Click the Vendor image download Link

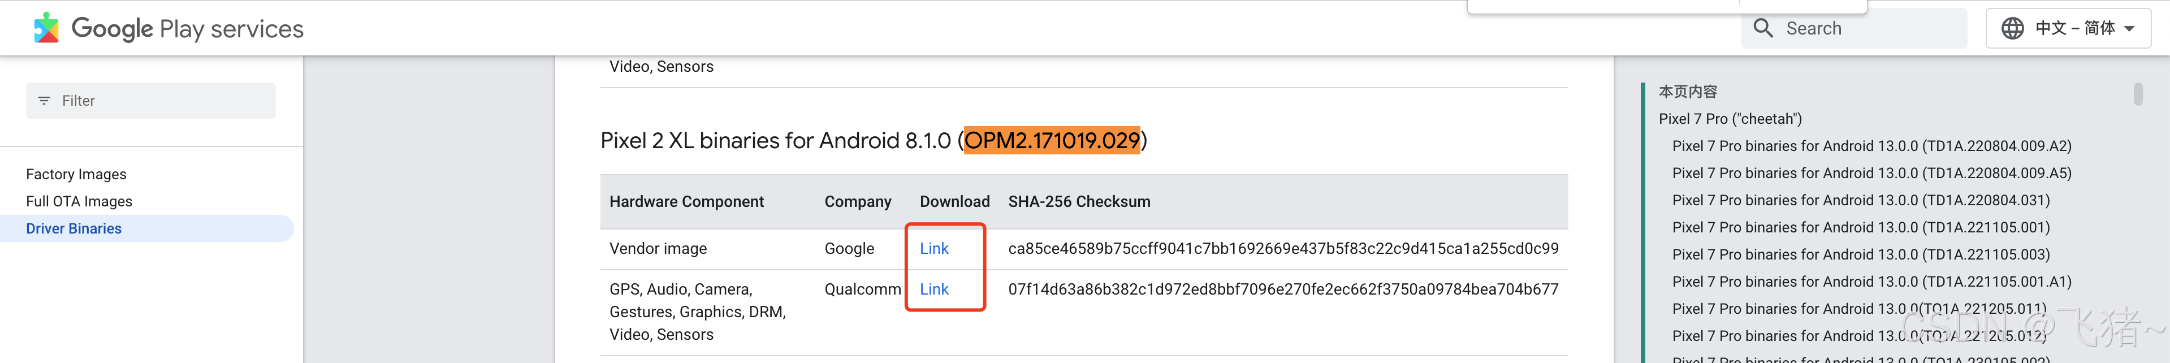(x=933, y=248)
